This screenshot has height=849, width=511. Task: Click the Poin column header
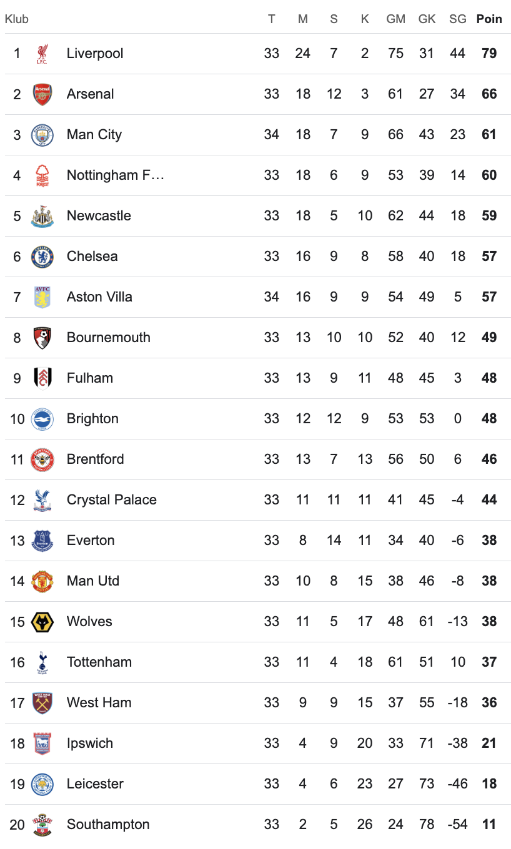tap(489, 19)
